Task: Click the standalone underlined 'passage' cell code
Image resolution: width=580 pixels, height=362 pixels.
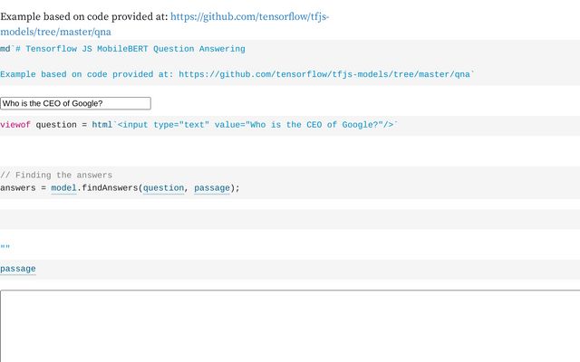Action: [18, 269]
